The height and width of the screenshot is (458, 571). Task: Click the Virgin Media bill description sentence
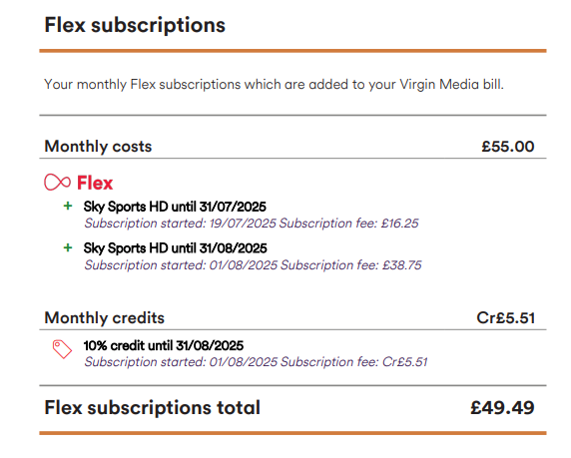(x=274, y=85)
